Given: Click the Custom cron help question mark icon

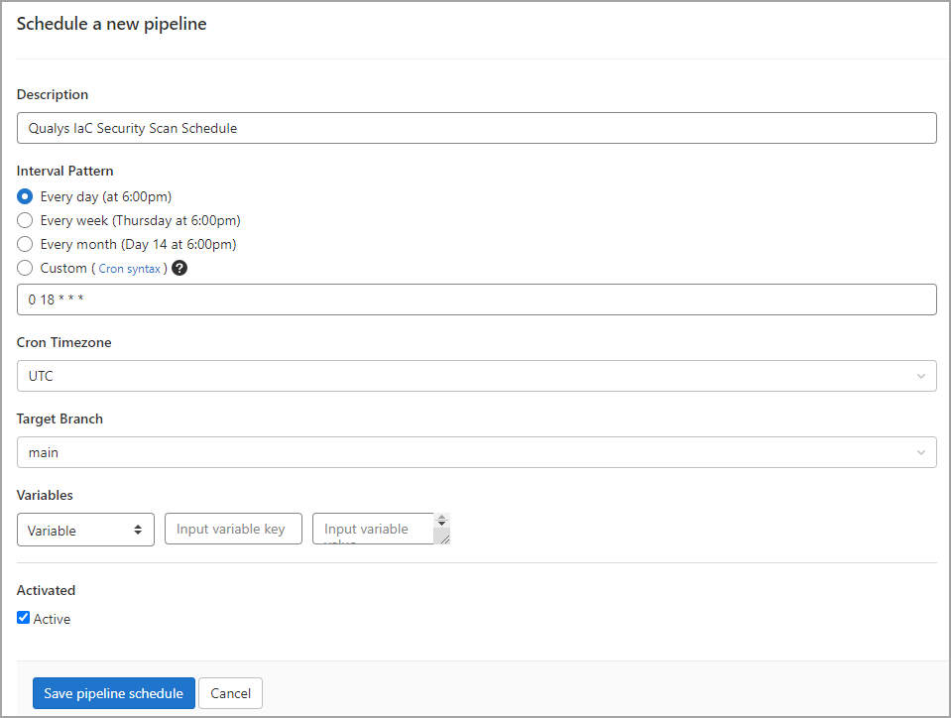Looking at the screenshot, I should click(179, 268).
